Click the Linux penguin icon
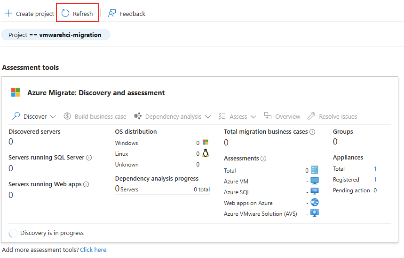This screenshot has width=404, height=258. 206,153
